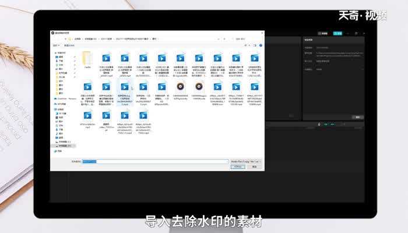Click the small preview size icon in editor player

[291, 116]
